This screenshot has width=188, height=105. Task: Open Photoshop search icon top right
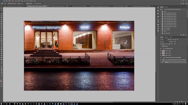point(181,3)
